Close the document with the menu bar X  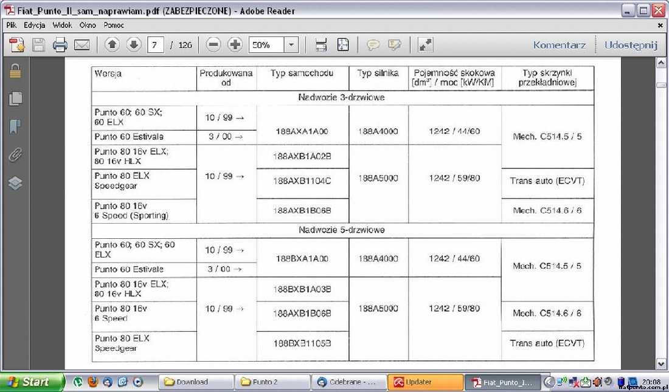[x=660, y=26]
